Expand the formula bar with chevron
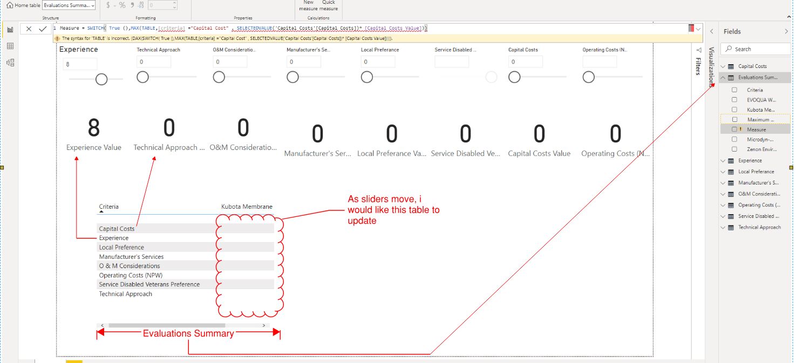Viewport: 796px width, 363px height. click(699, 29)
